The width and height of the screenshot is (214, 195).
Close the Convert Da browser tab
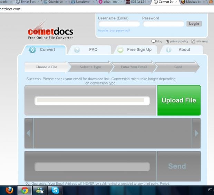point(176,2)
